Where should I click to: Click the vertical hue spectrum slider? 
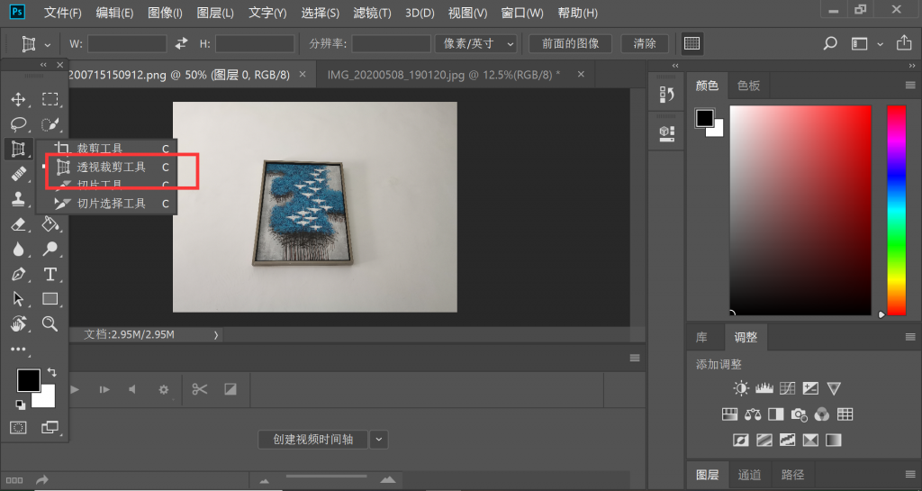[897, 210]
